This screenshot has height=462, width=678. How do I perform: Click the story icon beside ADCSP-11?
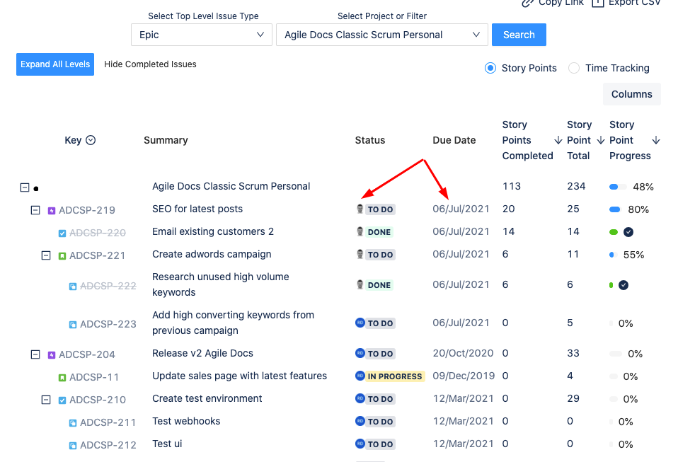[x=62, y=378]
